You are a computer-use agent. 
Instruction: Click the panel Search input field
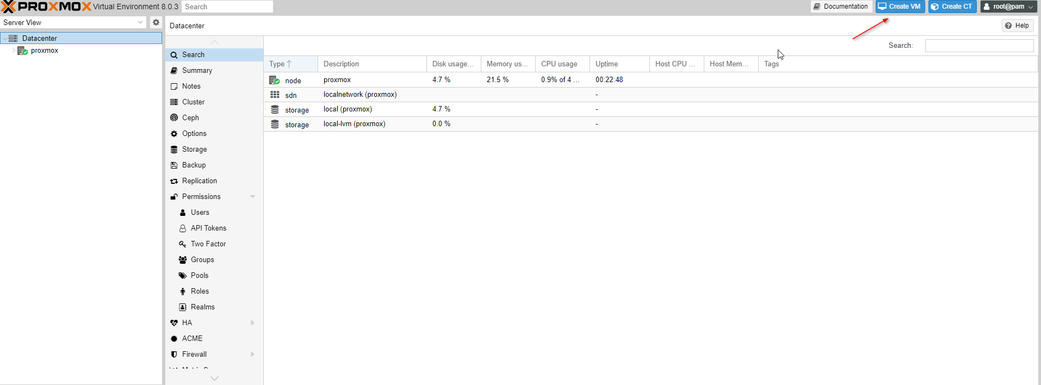(x=979, y=46)
